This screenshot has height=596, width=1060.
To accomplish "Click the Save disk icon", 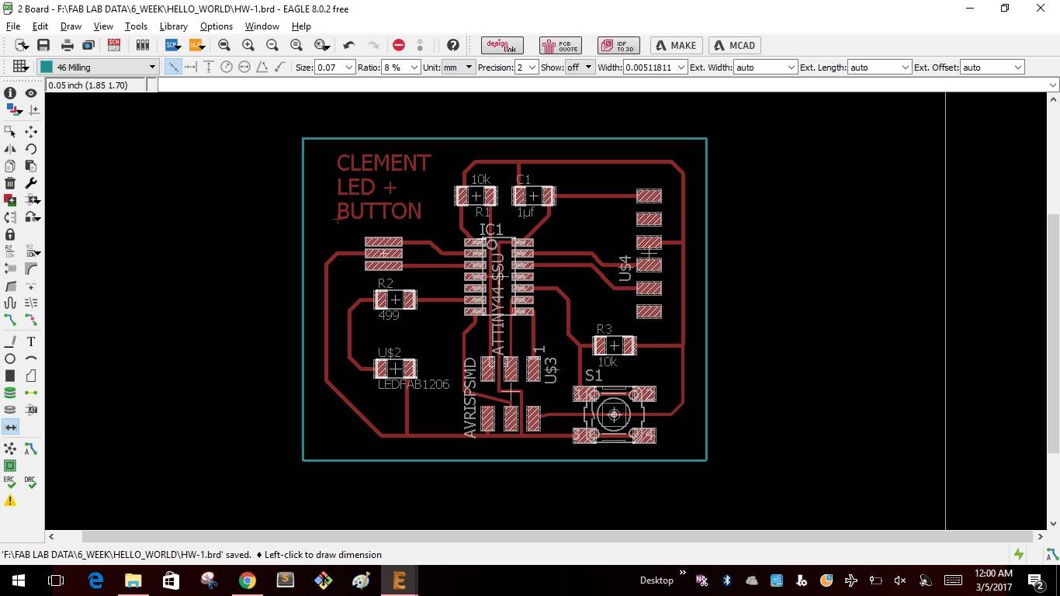I will click(43, 45).
